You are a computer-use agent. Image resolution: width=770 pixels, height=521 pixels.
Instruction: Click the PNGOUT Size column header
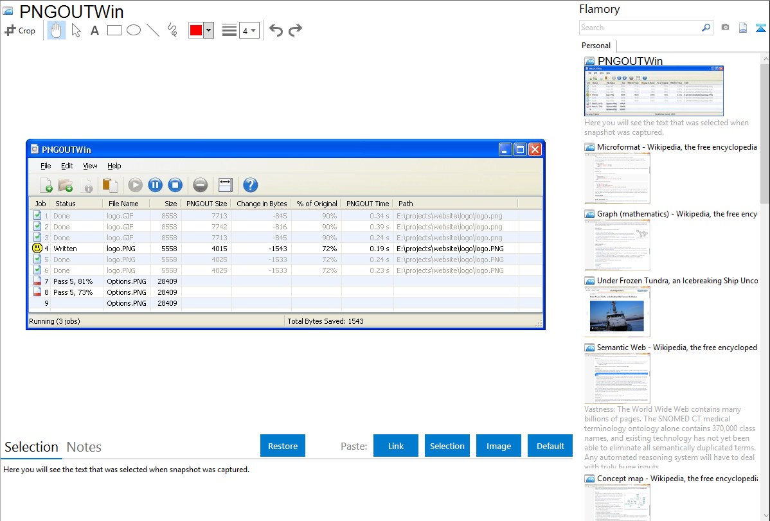(207, 204)
